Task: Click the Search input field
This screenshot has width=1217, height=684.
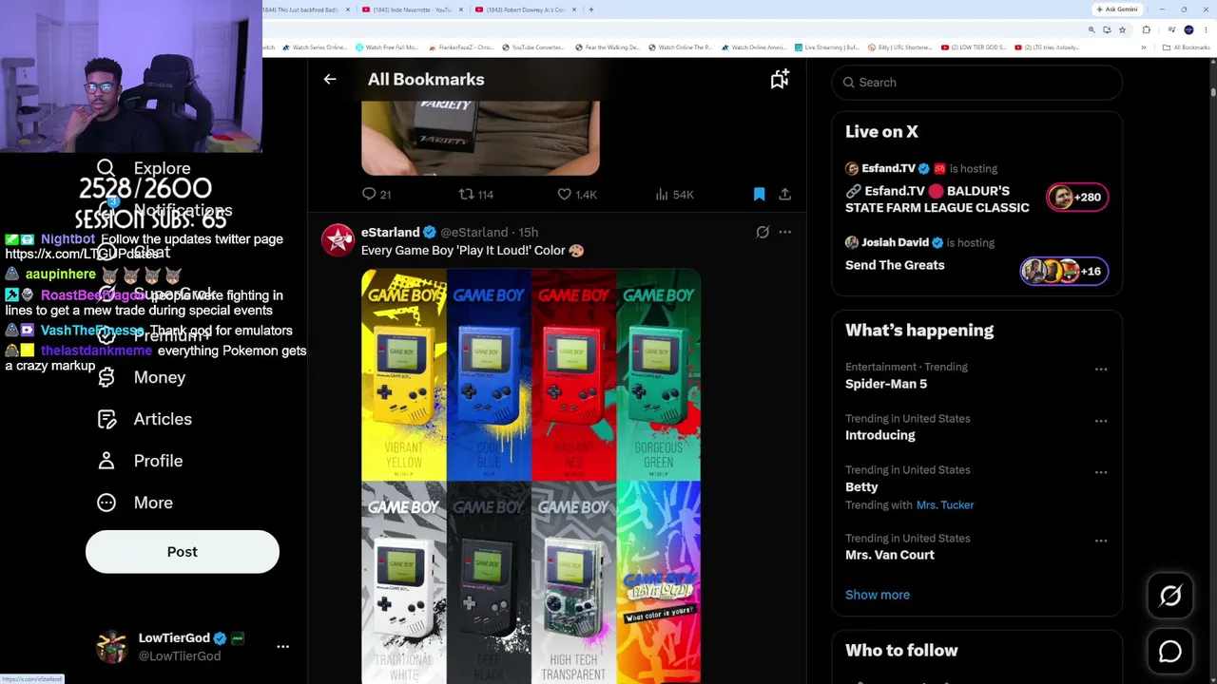Action: tap(977, 83)
